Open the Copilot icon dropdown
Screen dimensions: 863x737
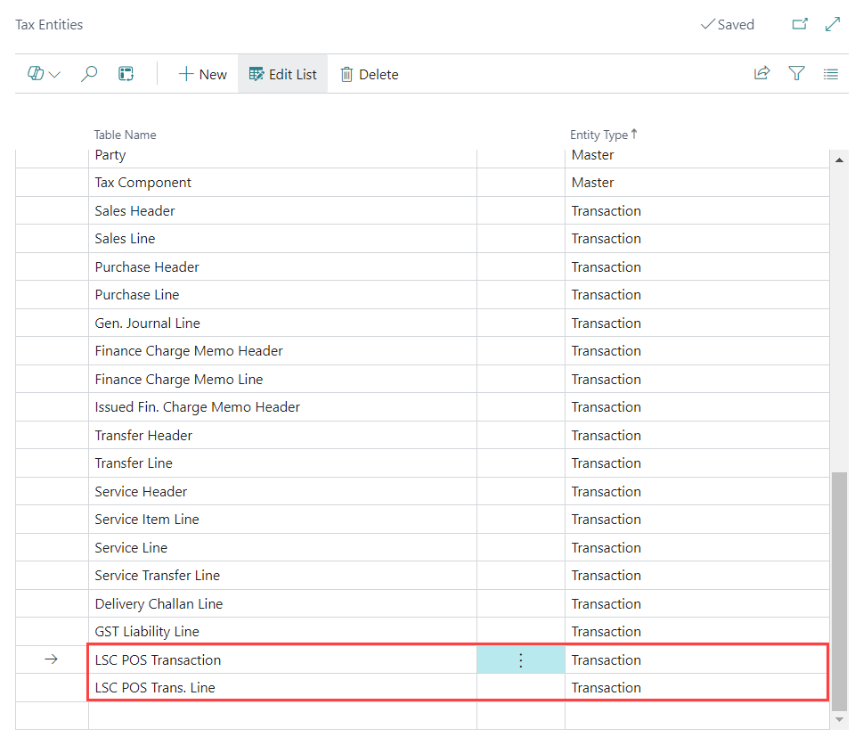click(43, 75)
